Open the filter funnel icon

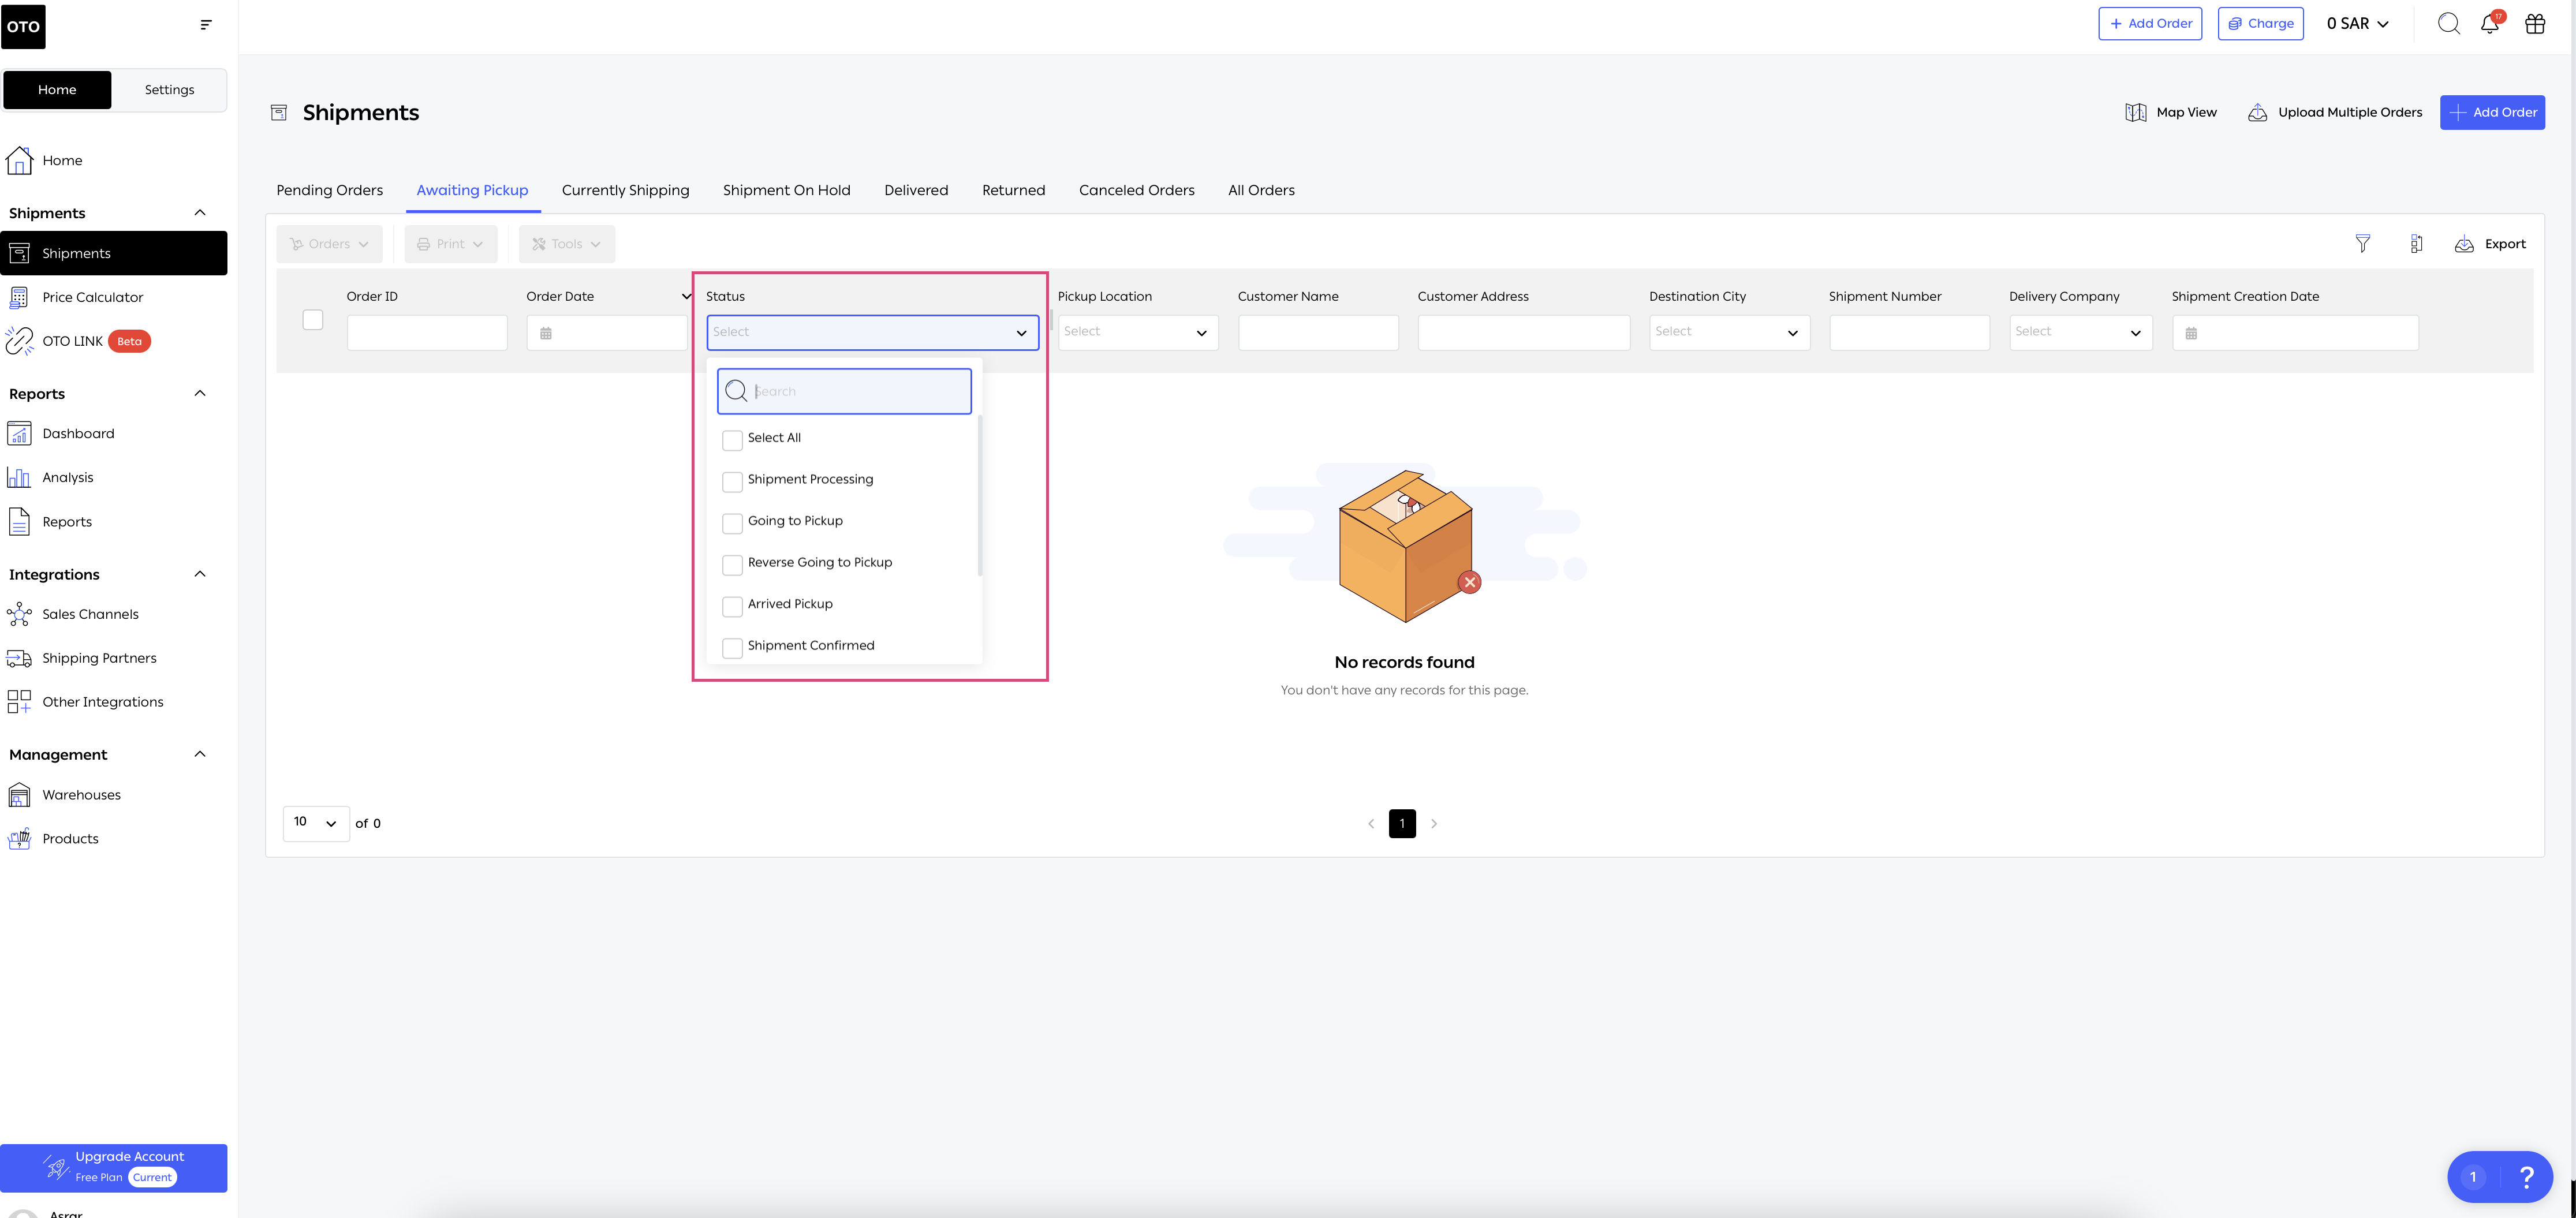click(2362, 244)
